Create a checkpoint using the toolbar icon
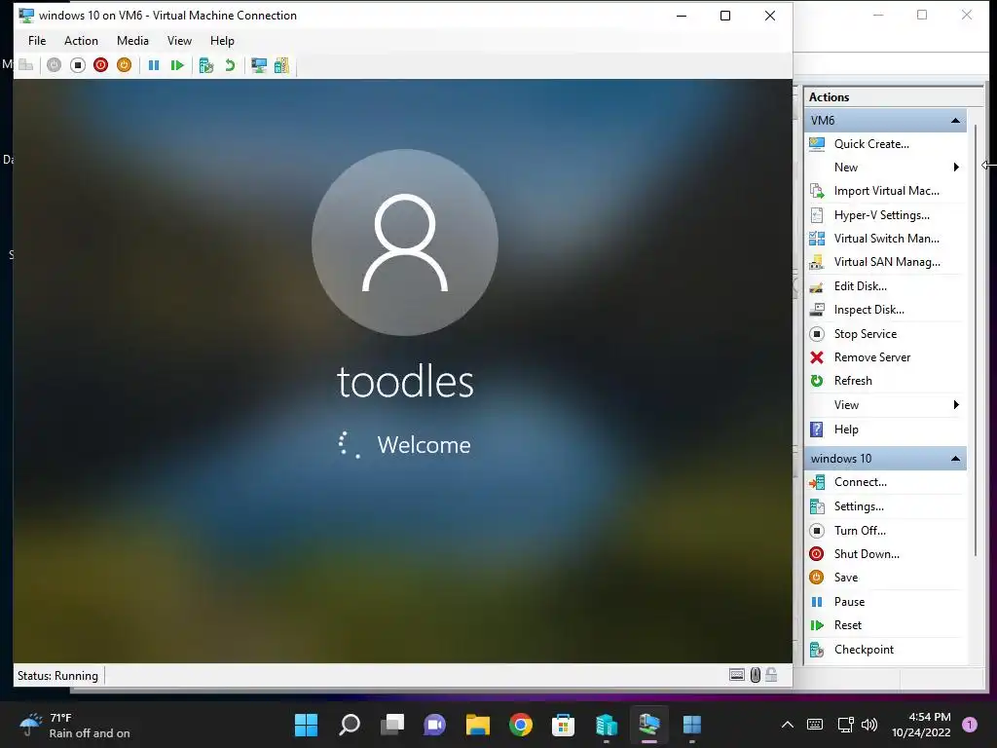997x748 pixels. click(206, 65)
